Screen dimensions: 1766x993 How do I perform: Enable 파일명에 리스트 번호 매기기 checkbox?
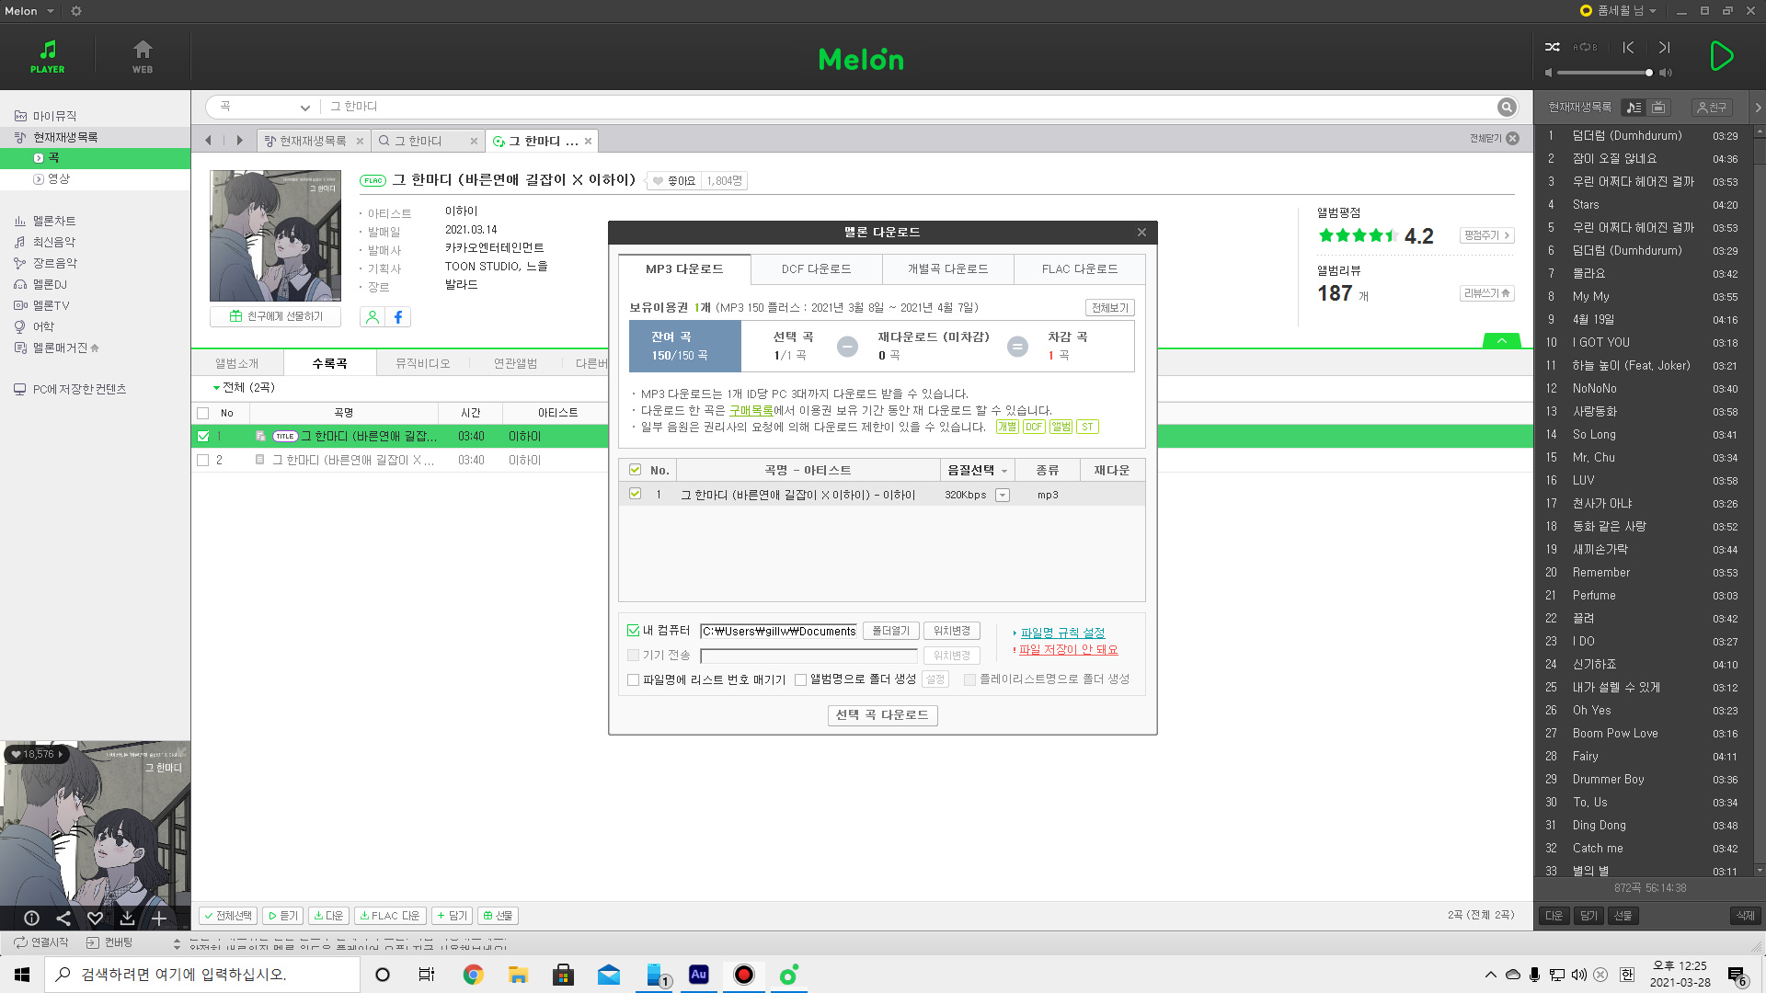click(x=633, y=680)
